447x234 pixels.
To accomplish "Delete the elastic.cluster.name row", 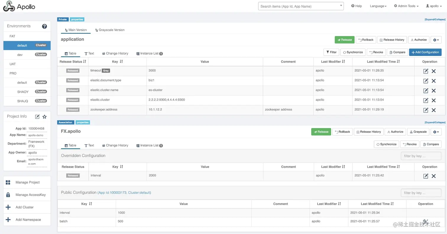I will point(434,91).
